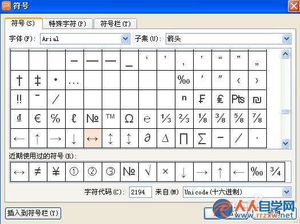
Task: Open the 字体 font dropdown showing Arial
Action: tap(85, 39)
